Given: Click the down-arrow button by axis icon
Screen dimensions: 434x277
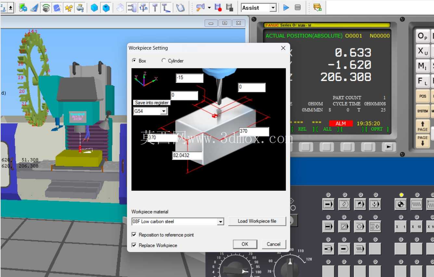Looking at the screenshot, I should point(11,8).
